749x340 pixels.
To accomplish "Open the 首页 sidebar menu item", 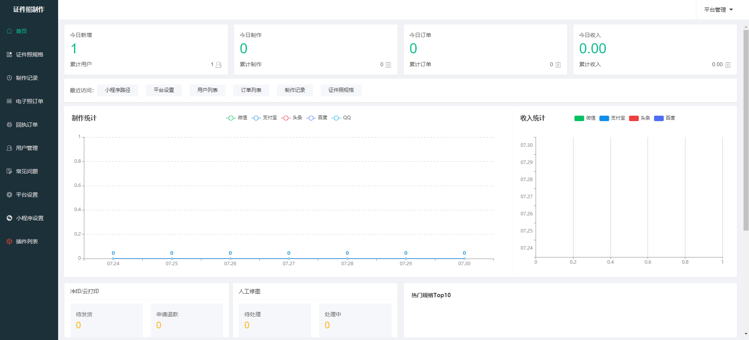I will tap(29, 31).
